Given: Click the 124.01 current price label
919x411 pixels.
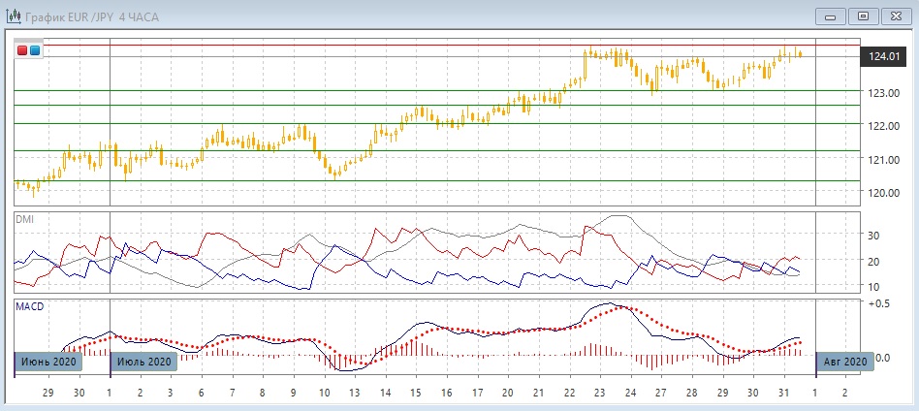Looking at the screenshot, I should coord(883,57).
